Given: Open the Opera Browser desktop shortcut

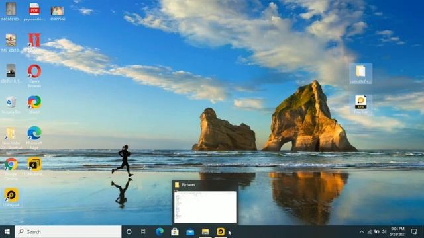Looking at the screenshot, I should click(34, 76).
